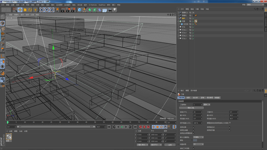Open the default object color dropdown

tap(198, 137)
